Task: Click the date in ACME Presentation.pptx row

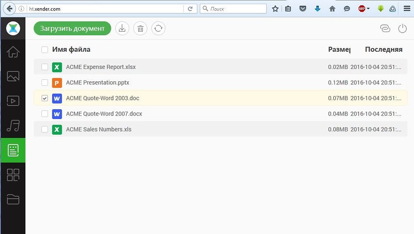Action: point(376,83)
